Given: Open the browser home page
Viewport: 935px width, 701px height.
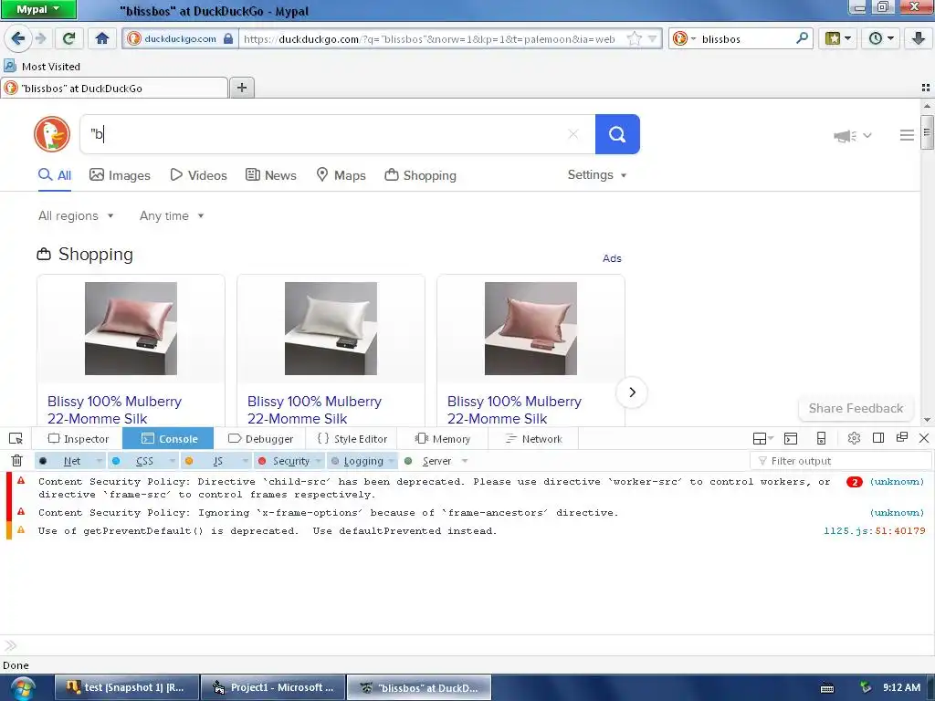Looking at the screenshot, I should click(x=102, y=38).
